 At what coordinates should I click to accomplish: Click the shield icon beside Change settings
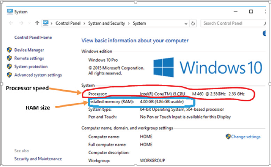point(228,136)
